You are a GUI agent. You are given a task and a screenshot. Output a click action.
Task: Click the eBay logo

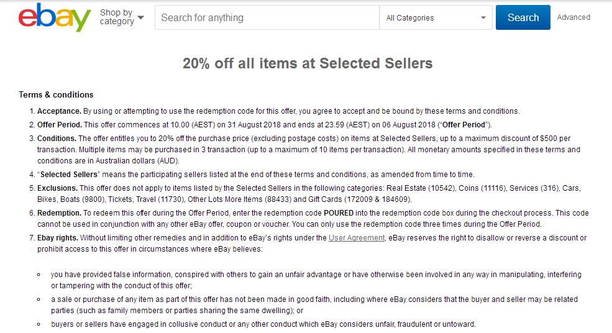[54, 17]
